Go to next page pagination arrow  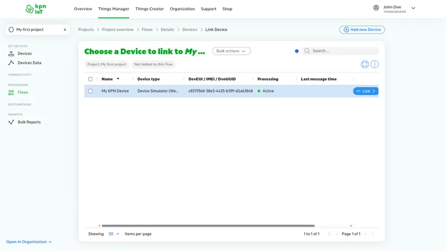point(365,234)
